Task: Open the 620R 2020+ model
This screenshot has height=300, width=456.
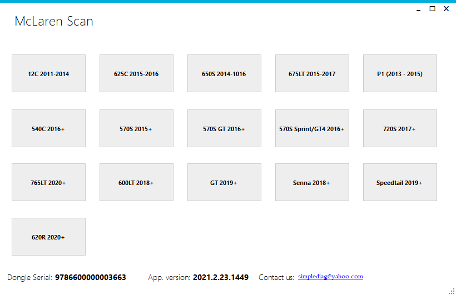Action: (x=48, y=237)
